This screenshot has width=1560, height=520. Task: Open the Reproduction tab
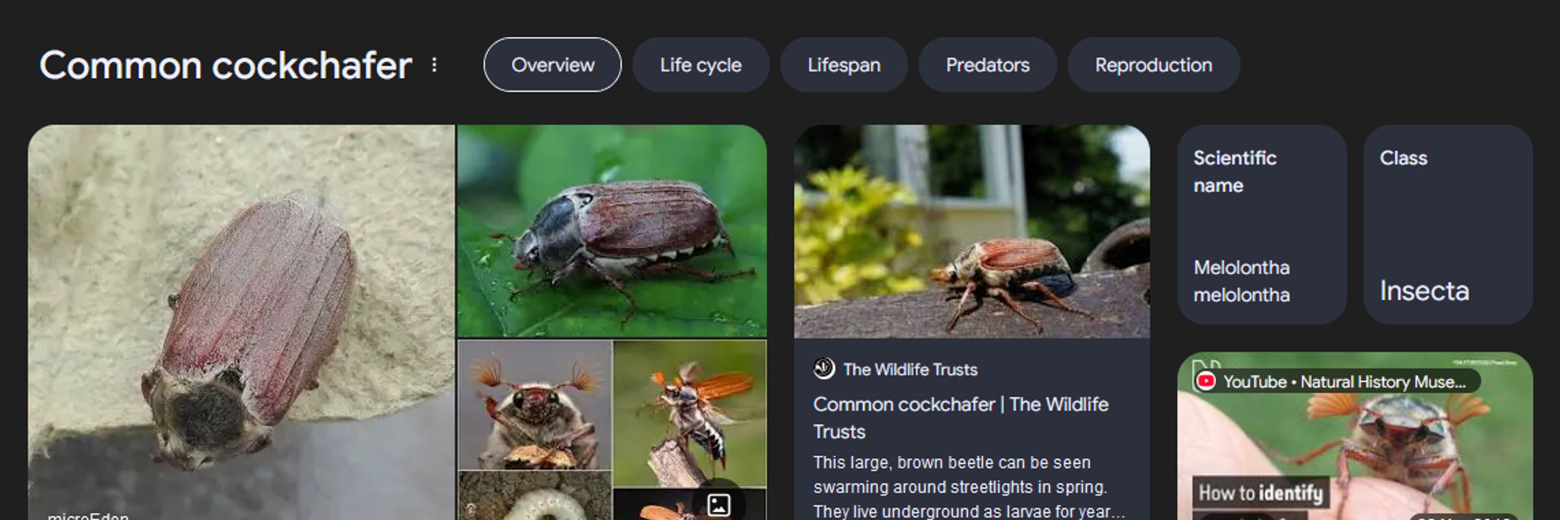pos(1153,65)
